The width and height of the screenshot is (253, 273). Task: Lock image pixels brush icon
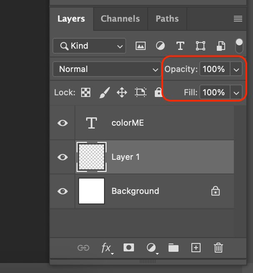point(104,92)
